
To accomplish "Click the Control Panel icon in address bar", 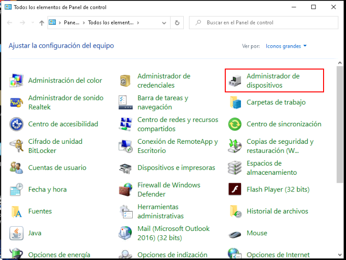I will (52, 22).
